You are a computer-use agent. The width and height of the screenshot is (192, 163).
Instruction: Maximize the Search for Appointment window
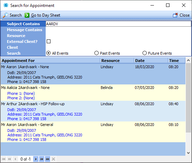(x=168, y=5)
